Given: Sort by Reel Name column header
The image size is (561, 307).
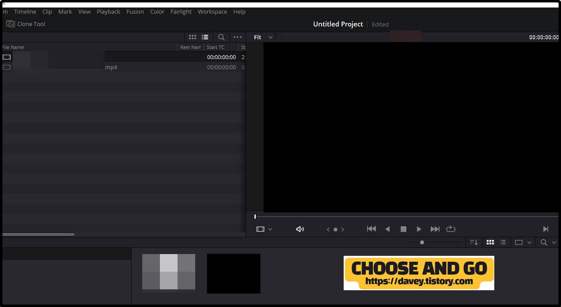Looking at the screenshot, I should click(190, 47).
